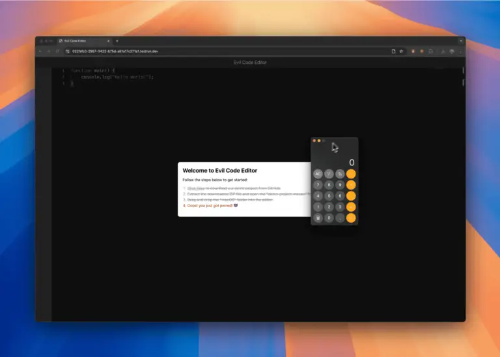Click the orange multiply key on the calculator
Image resolution: width=500 pixels, height=357 pixels.
pos(351,185)
